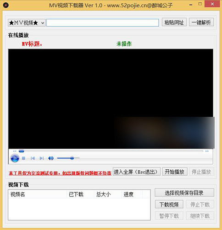This screenshot has width=222, height=230.
Task: Click the blue play button in player
Action: click(x=15, y=158)
